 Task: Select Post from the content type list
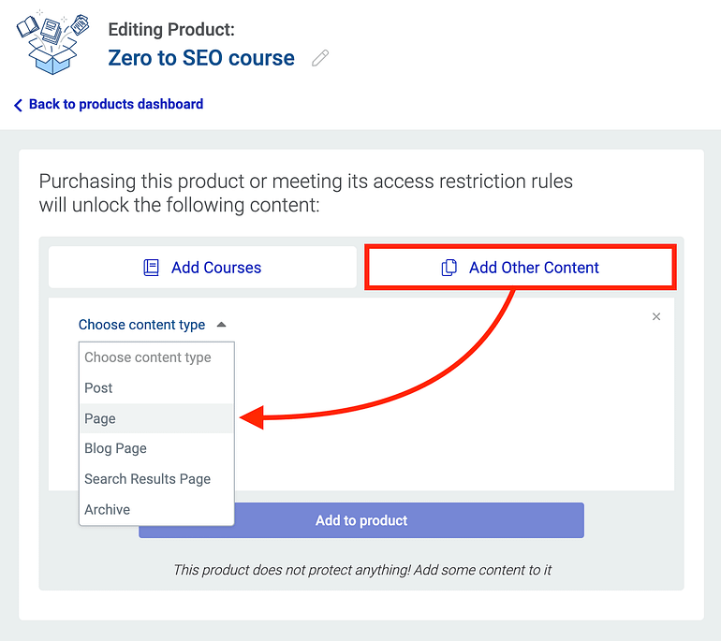[99, 388]
